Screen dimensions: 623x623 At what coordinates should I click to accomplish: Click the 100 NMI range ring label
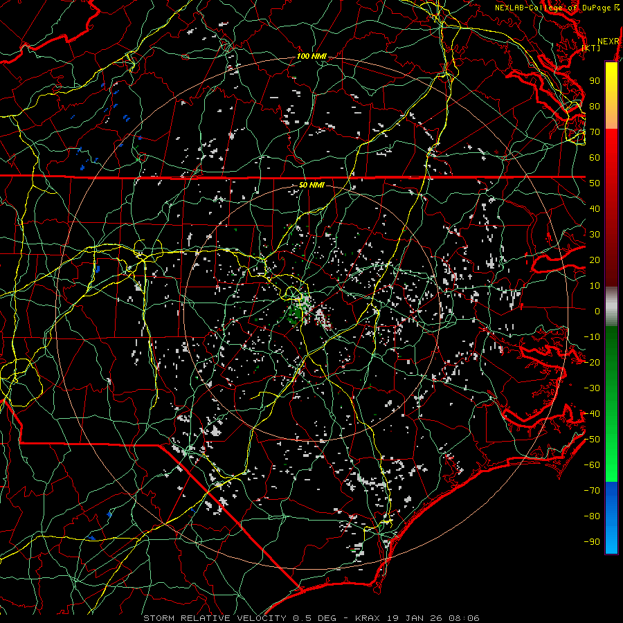(311, 57)
